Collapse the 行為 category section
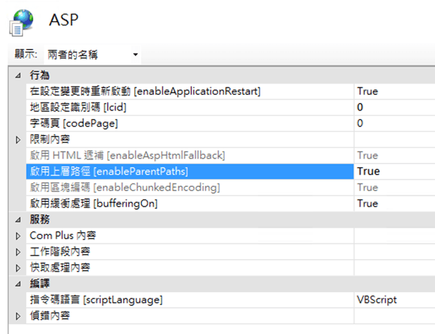Viewport: 435px width, 334px height. pos(18,75)
